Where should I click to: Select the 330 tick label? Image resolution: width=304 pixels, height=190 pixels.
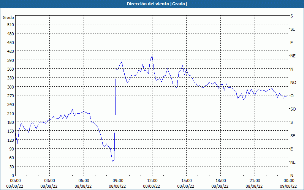(11, 78)
